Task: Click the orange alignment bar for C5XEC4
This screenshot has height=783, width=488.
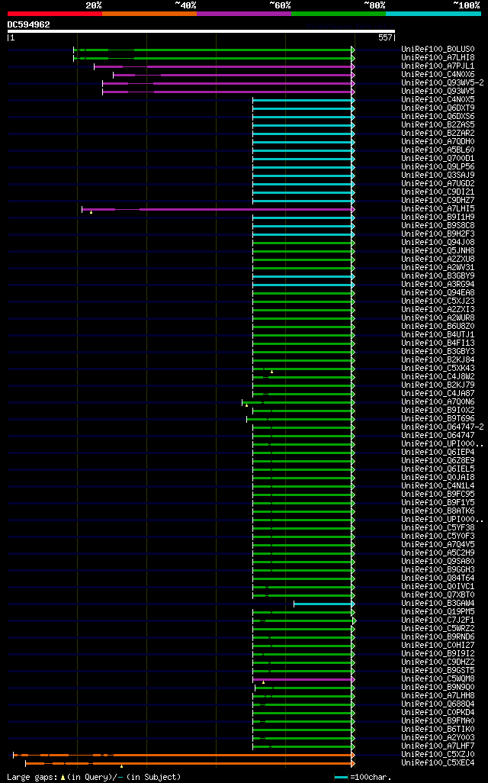Action: point(190,763)
